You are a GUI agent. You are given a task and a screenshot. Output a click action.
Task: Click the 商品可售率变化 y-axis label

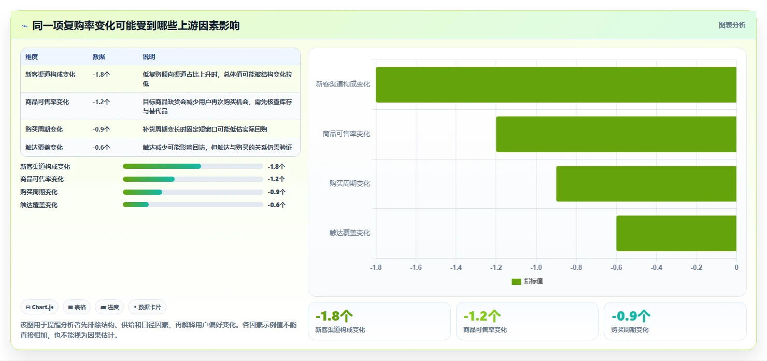346,134
